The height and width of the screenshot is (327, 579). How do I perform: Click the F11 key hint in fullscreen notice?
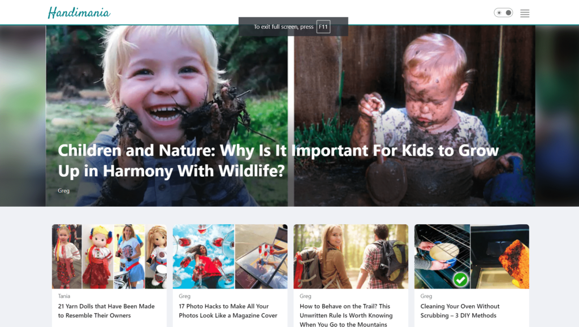323,27
